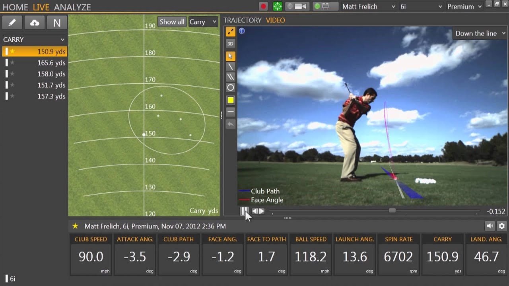The height and width of the screenshot is (286, 509).
Task: Select the parallel lines drawing tool
Action: click(230, 77)
